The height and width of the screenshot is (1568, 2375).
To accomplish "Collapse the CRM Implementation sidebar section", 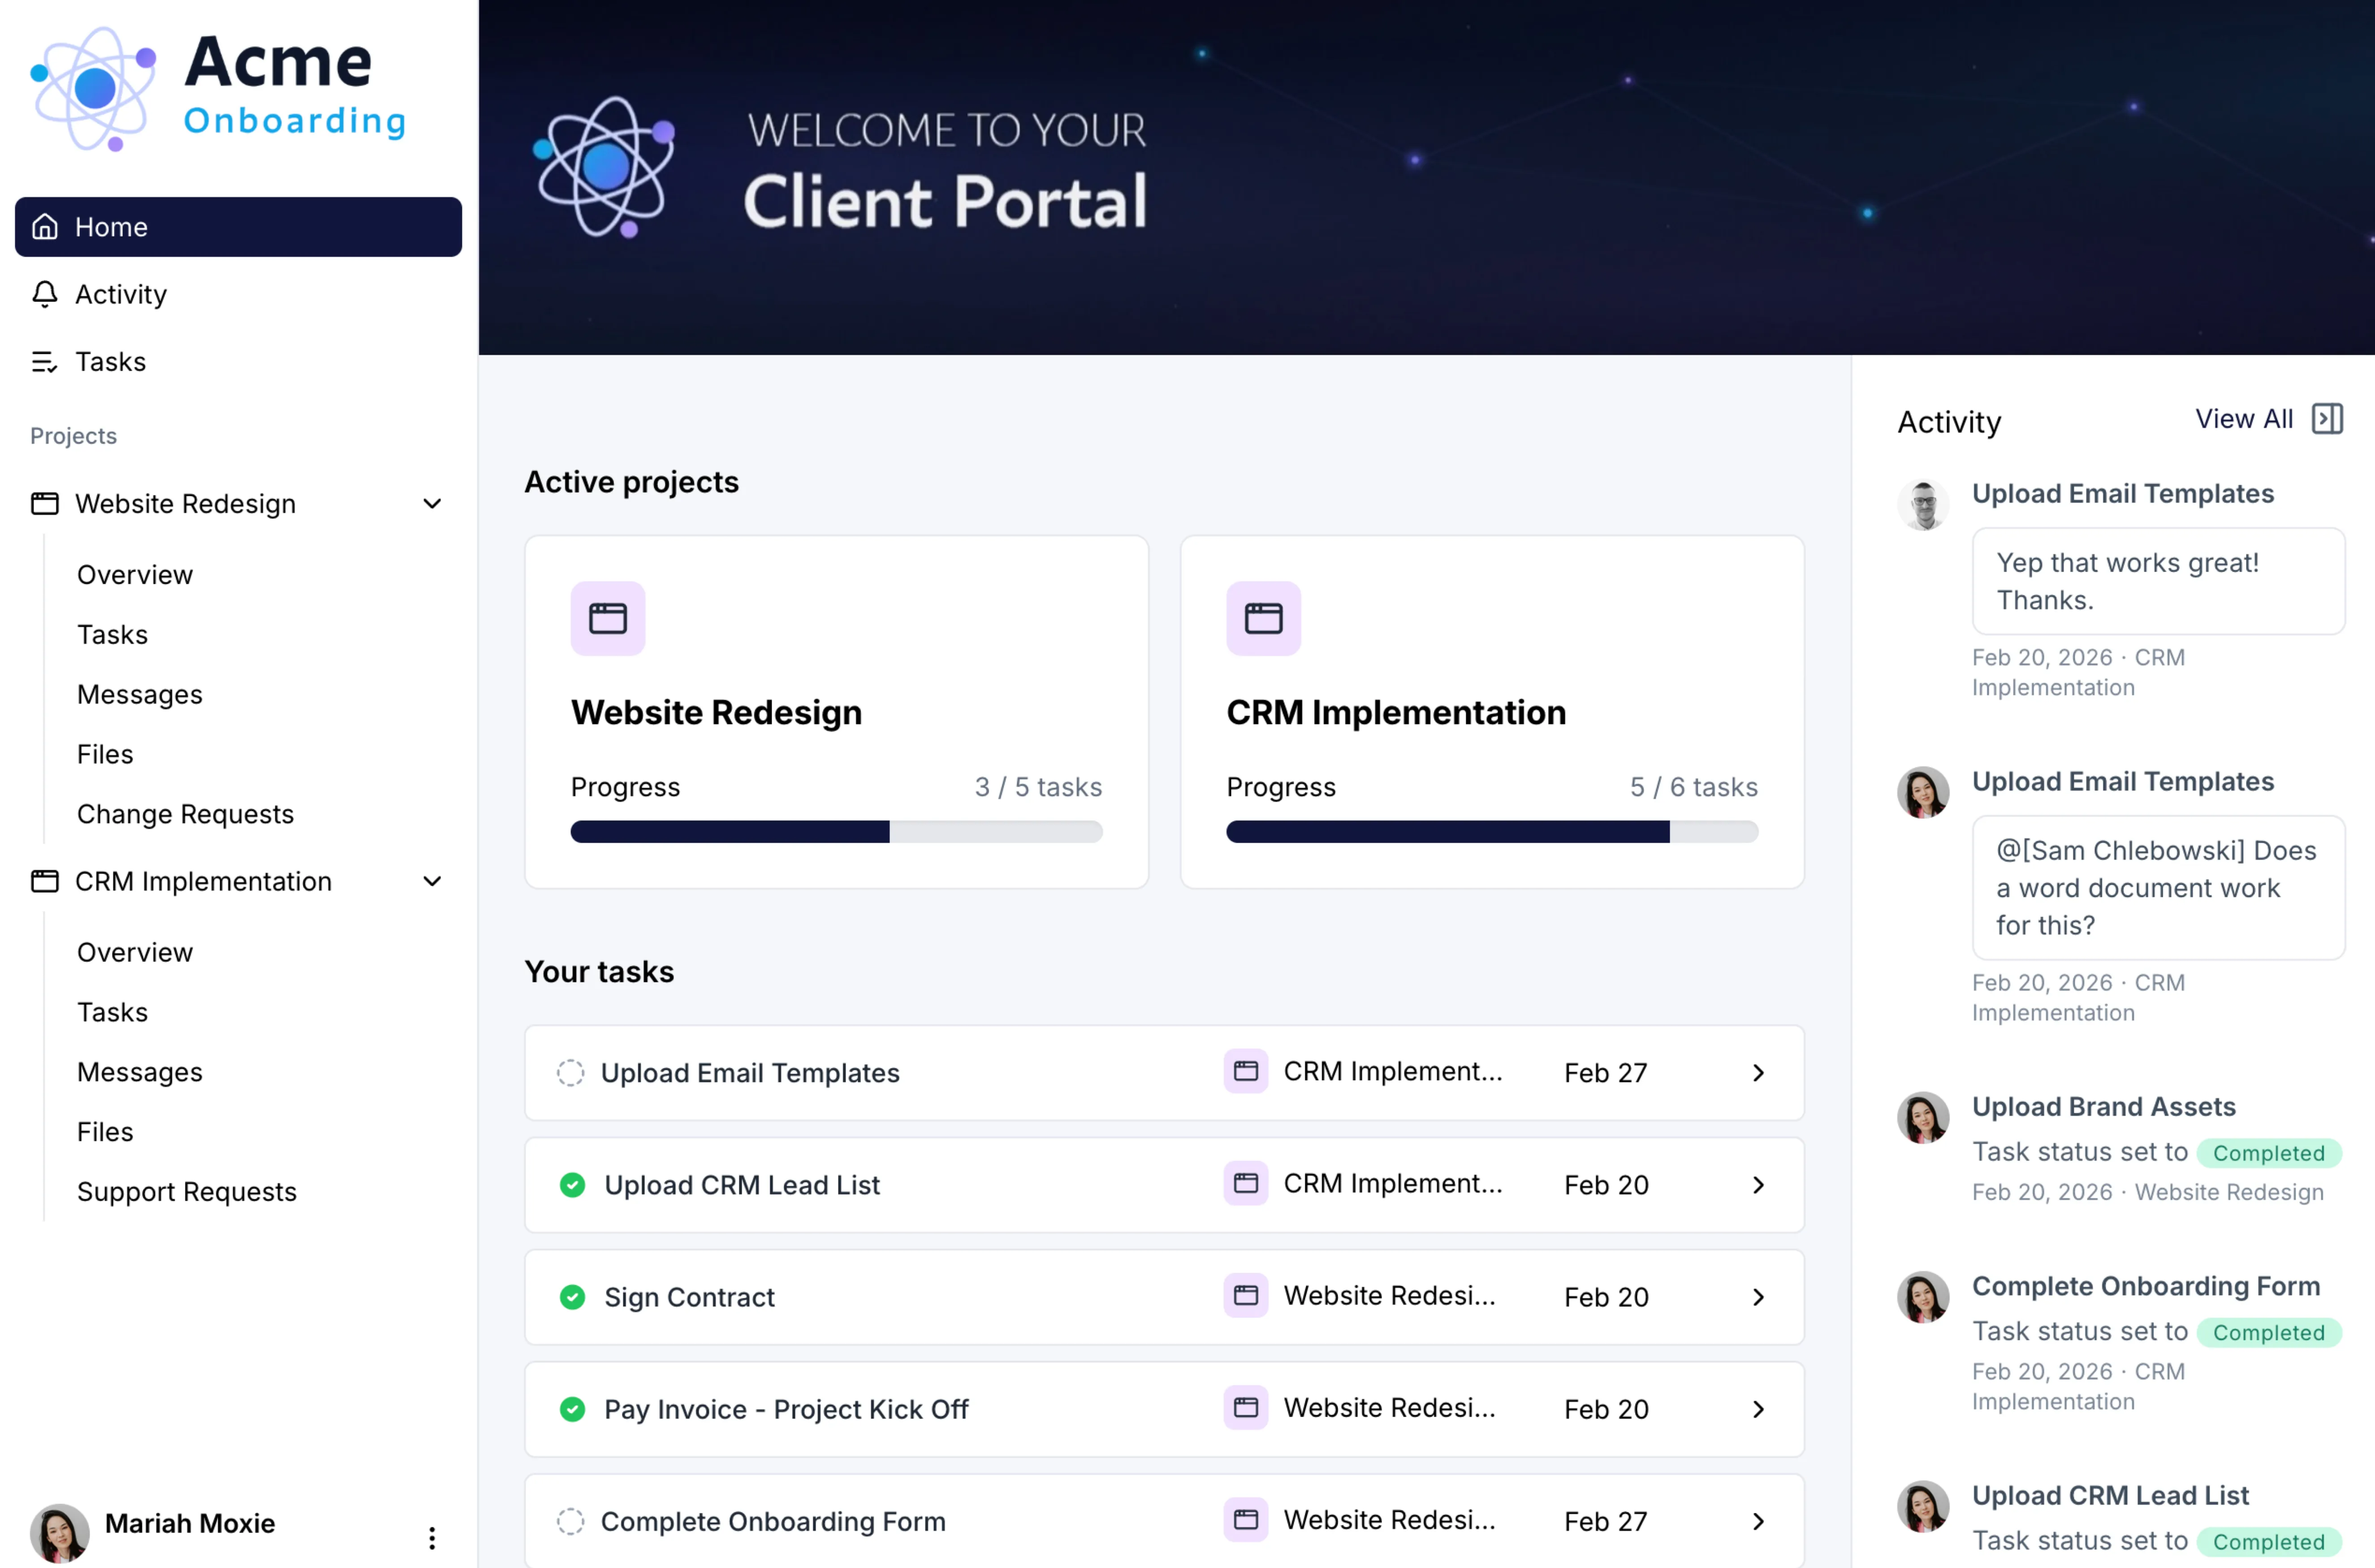I will 432,882.
